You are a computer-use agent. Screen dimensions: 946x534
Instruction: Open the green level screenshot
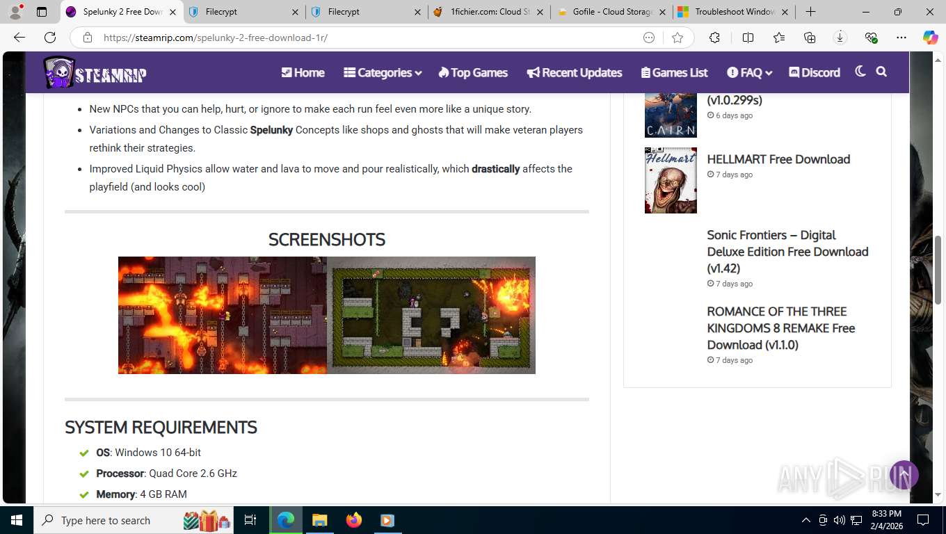click(431, 315)
